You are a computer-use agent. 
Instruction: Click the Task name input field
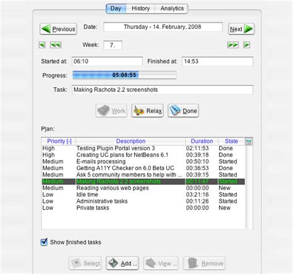point(163,90)
